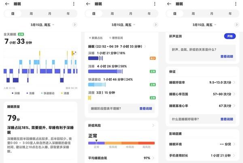Open 睡眠基准心率 67 次/分 row

202,106
